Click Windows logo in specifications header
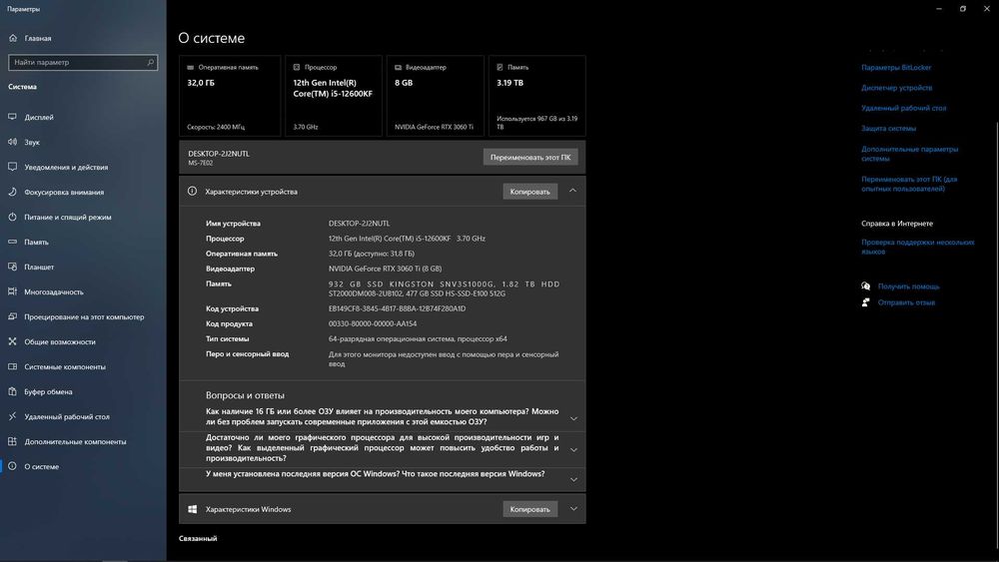 click(192, 509)
